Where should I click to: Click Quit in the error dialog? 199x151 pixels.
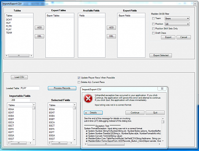click(155, 113)
